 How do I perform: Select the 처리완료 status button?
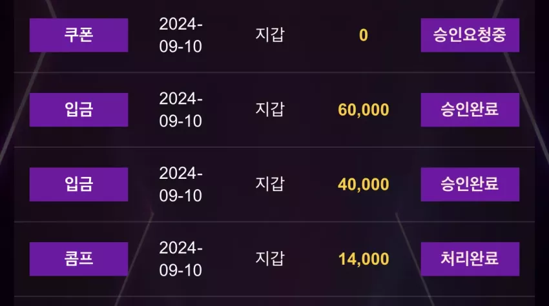coord(470,259)
